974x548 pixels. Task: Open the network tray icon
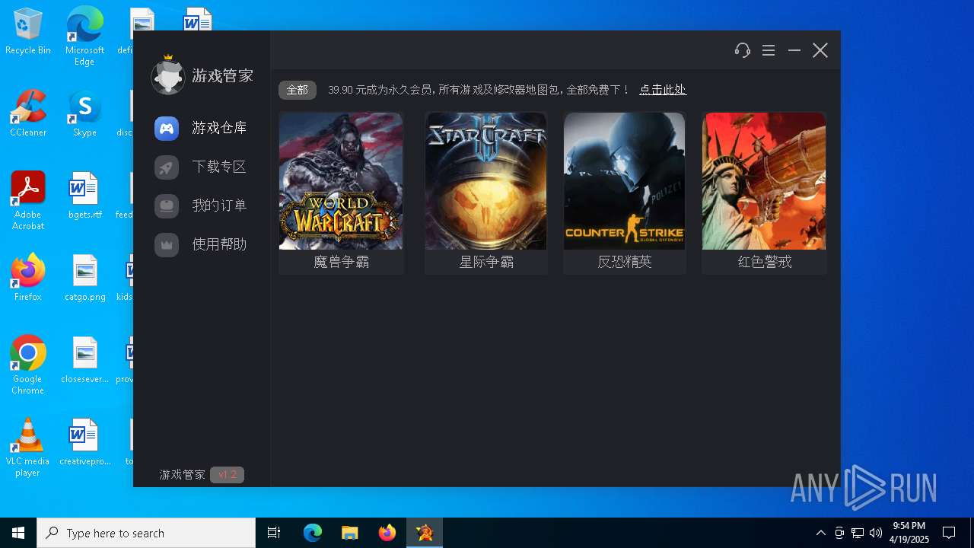click(858, 533)
